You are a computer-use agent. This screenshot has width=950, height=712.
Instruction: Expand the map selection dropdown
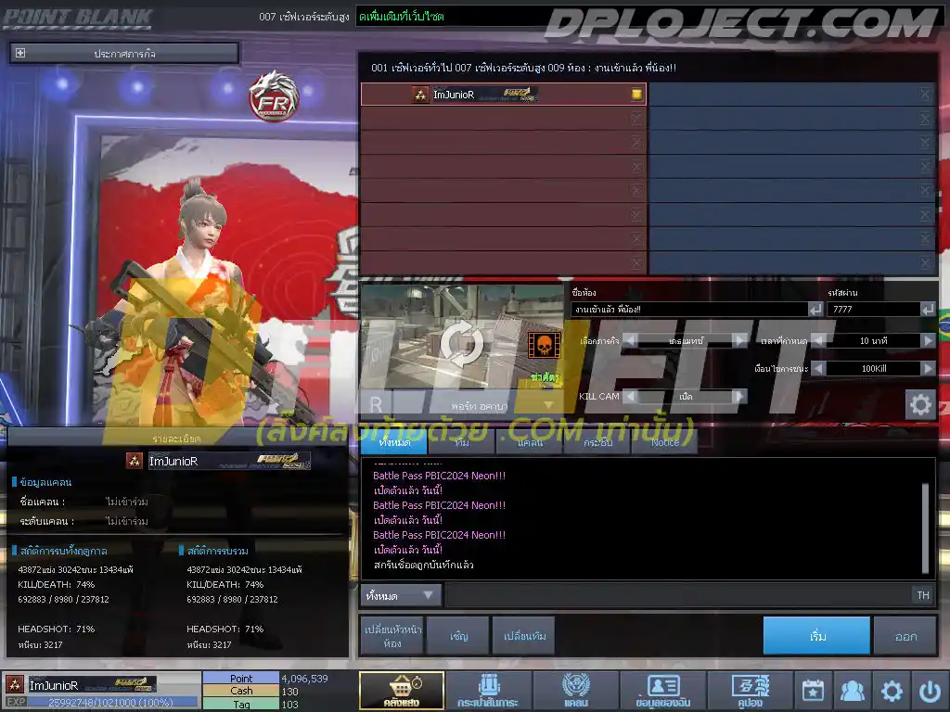pos(549,404)
